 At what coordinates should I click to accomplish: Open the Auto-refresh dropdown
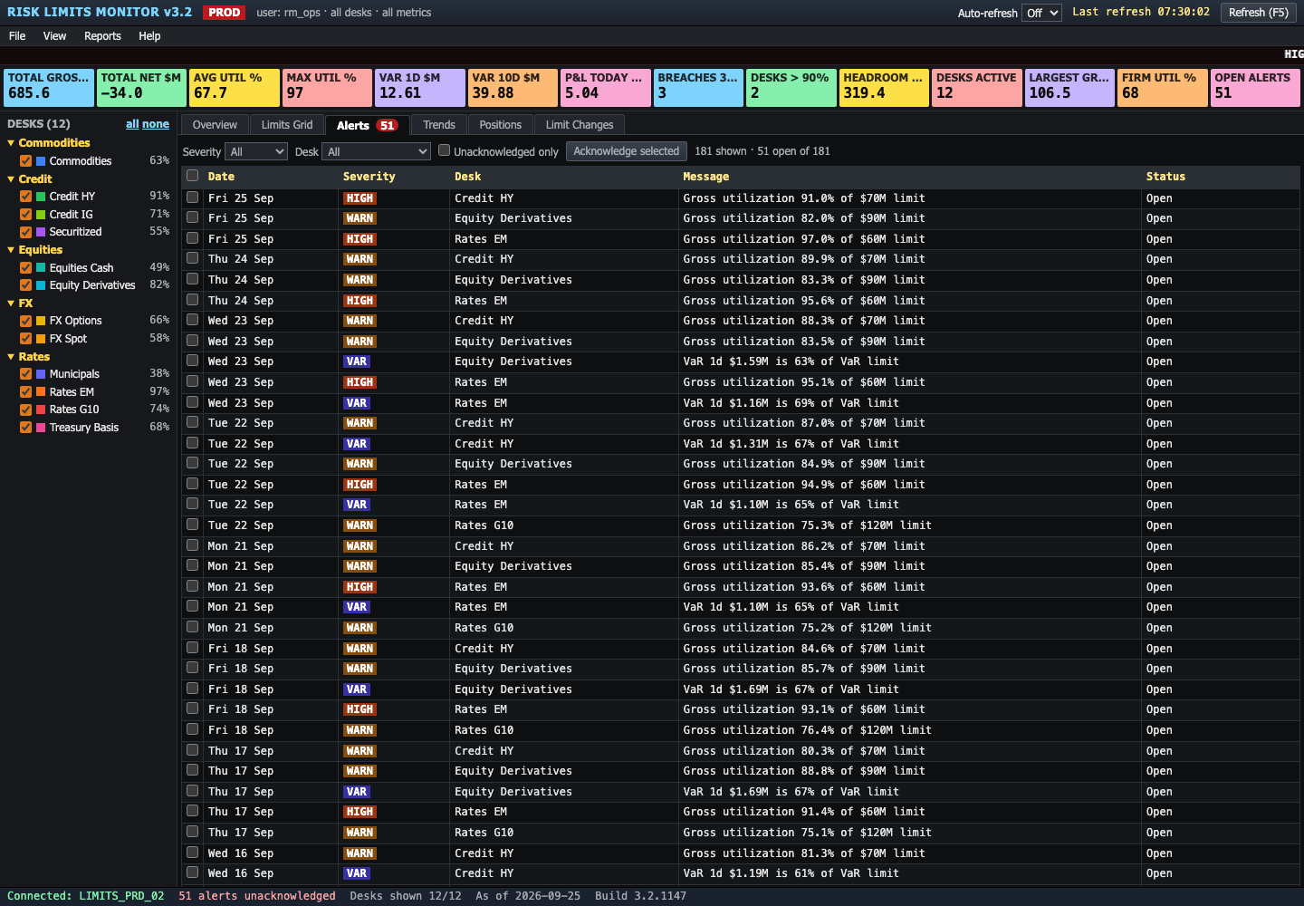1041,13
